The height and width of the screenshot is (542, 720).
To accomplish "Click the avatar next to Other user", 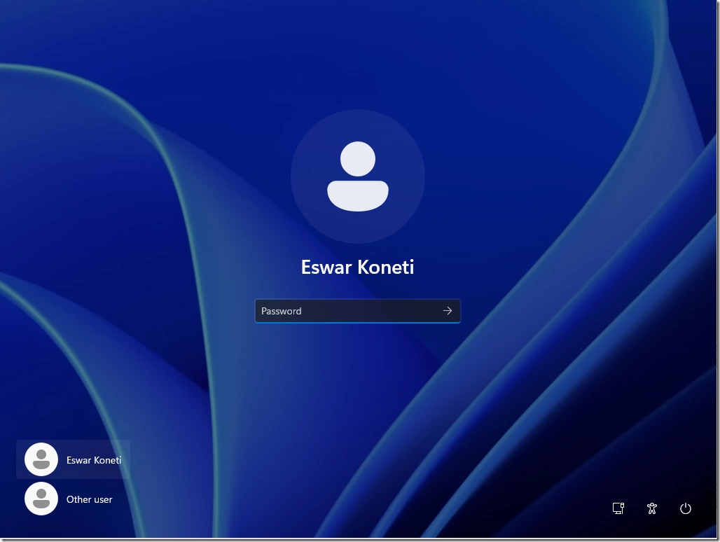I will click(x=40, y=499).
